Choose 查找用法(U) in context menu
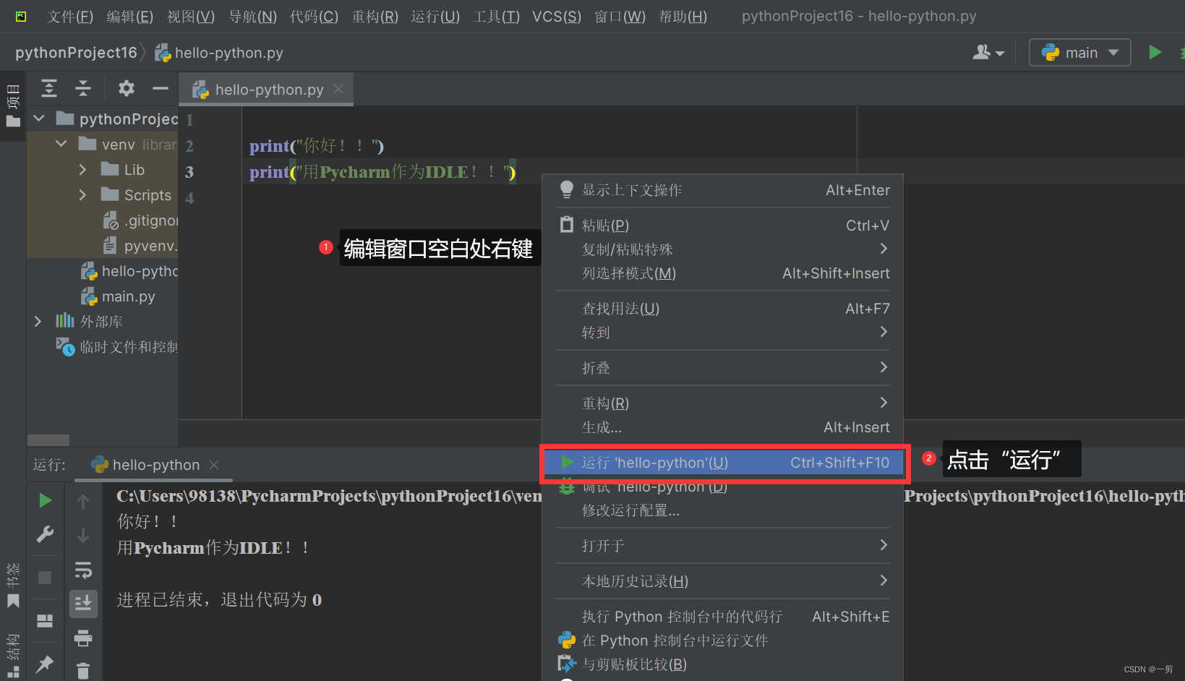Screen dimensions: 1185x681 coord(723,309)
